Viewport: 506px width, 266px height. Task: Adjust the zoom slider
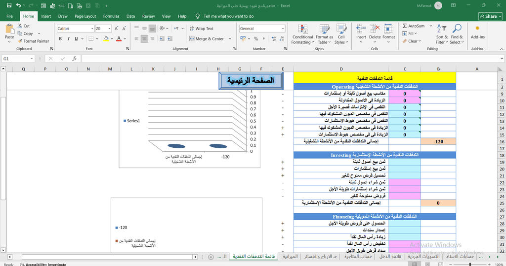click(470, 264)
